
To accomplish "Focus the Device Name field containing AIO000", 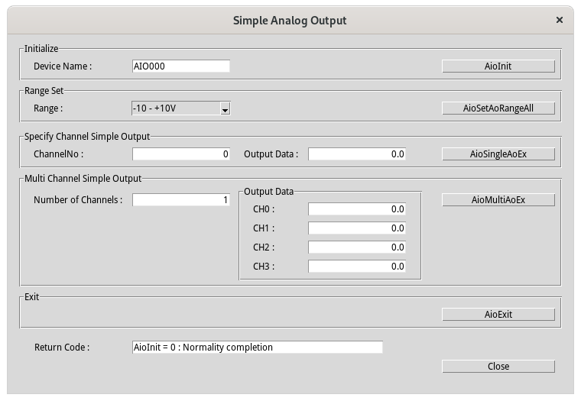I will click(x=180, y=66).
